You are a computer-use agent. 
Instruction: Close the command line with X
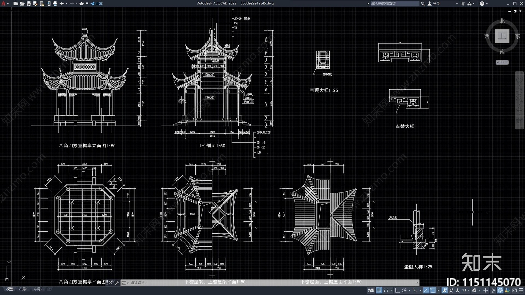[x=111, y=283]
